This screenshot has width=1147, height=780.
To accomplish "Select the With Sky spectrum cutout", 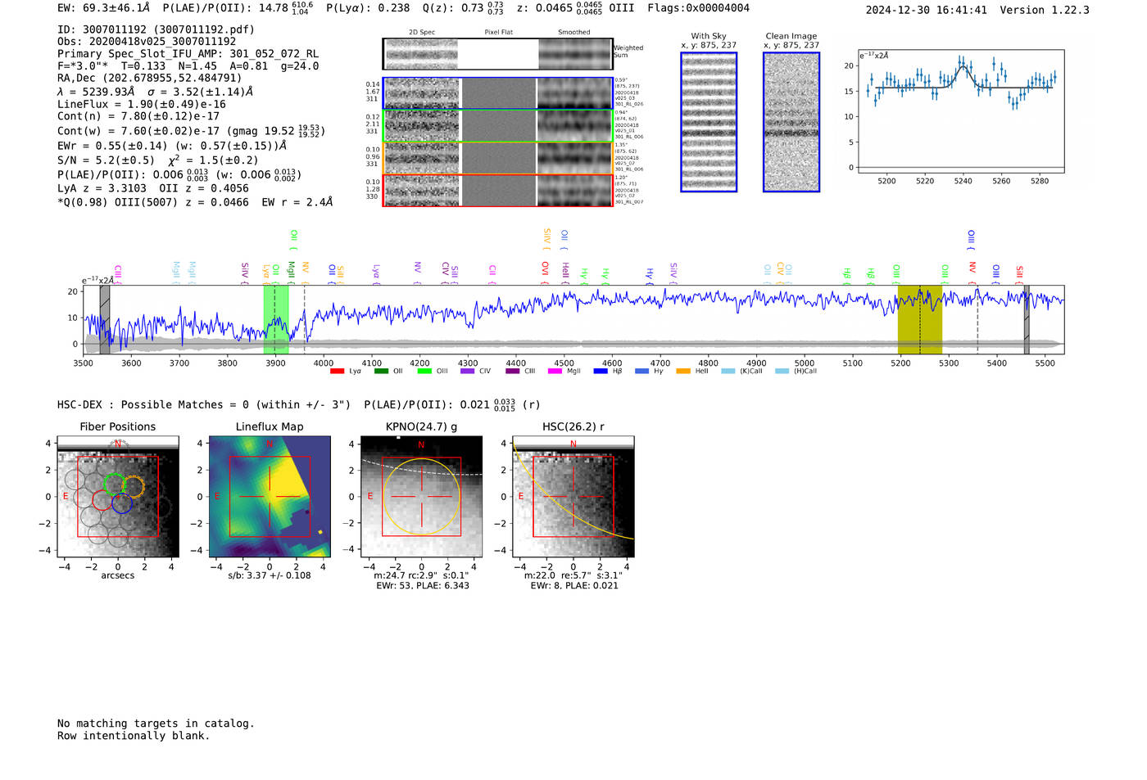I will coord(709,122).
